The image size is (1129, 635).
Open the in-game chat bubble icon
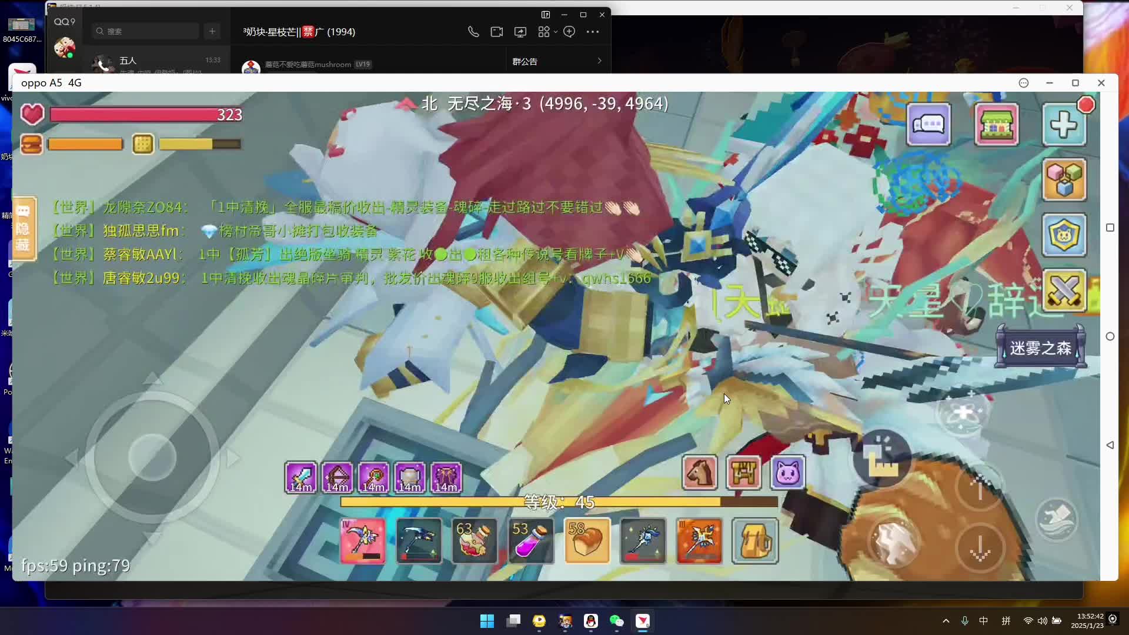pyautogui.click(x=929, y=124)
